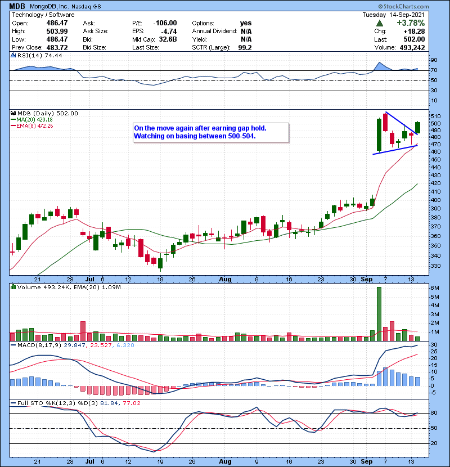Click the tallest green earnings-day volume bar
Screen dimensions: 450x467
pyautogui.click(x=379, y=314)
